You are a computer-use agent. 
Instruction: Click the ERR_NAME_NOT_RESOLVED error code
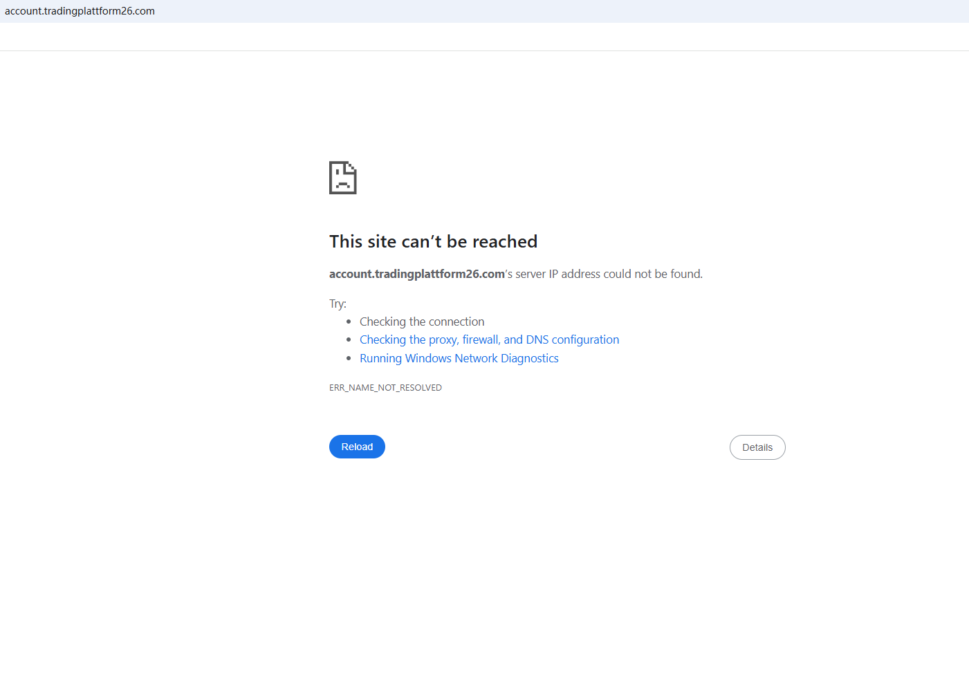click(385, 388)
